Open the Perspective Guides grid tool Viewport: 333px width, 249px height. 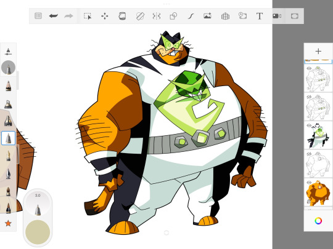tap(225, 16)
